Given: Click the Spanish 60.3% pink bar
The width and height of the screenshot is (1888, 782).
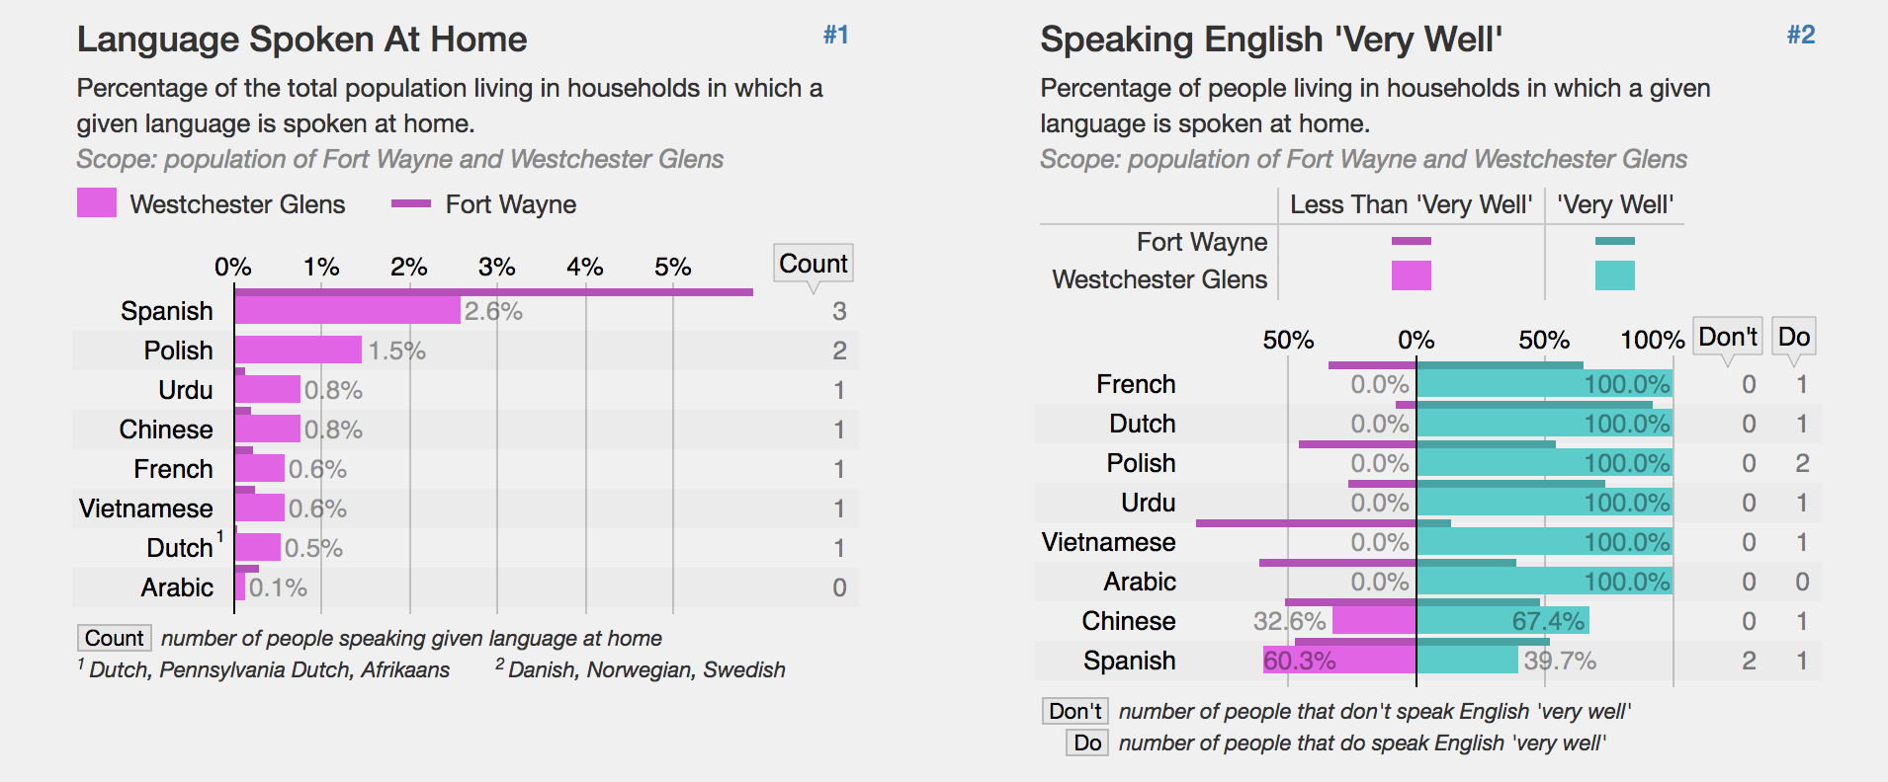Looking at the screenshot, I should (1339, 660).
